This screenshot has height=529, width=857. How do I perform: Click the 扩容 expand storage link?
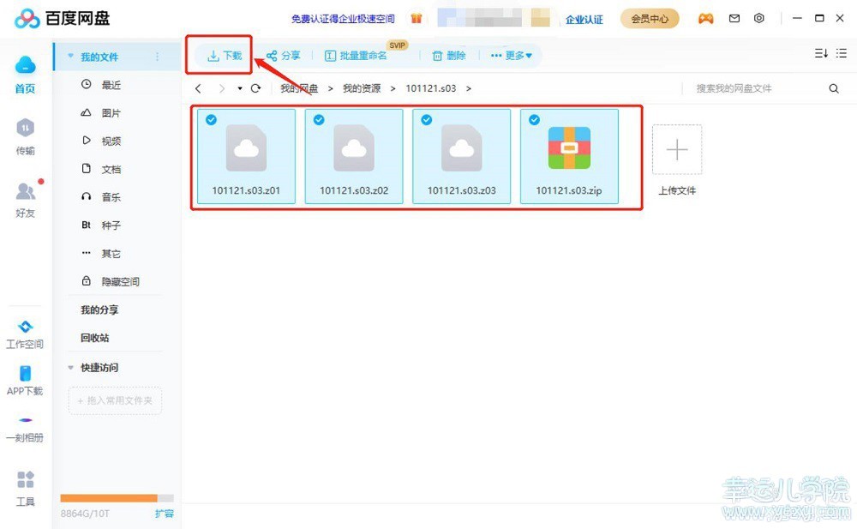click(164, 513)
